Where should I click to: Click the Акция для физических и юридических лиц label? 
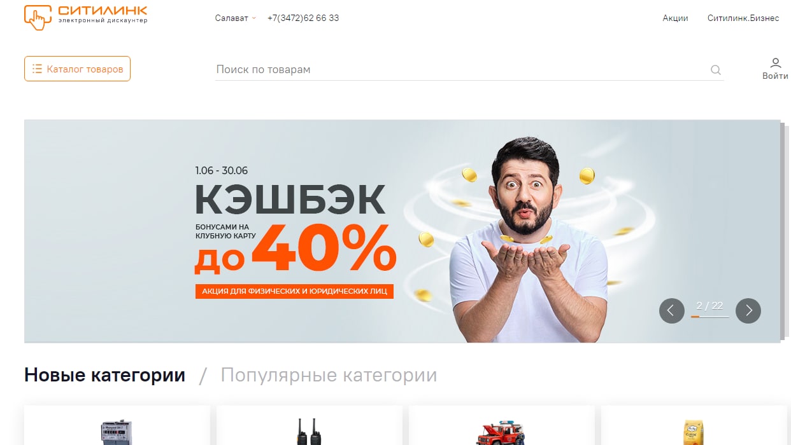tap(294, 291)
